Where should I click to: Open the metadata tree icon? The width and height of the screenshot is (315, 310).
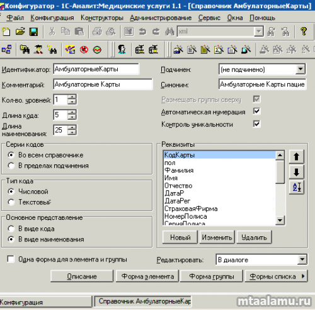coord(6,50)
